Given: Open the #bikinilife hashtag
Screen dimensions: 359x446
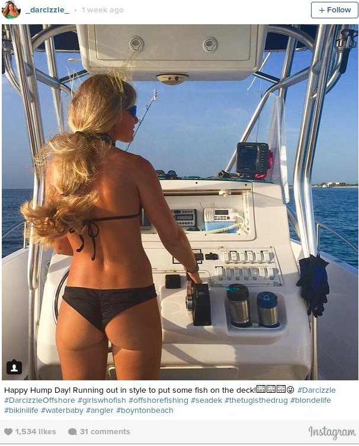Looking at the screenshot, I should (21, 411).
